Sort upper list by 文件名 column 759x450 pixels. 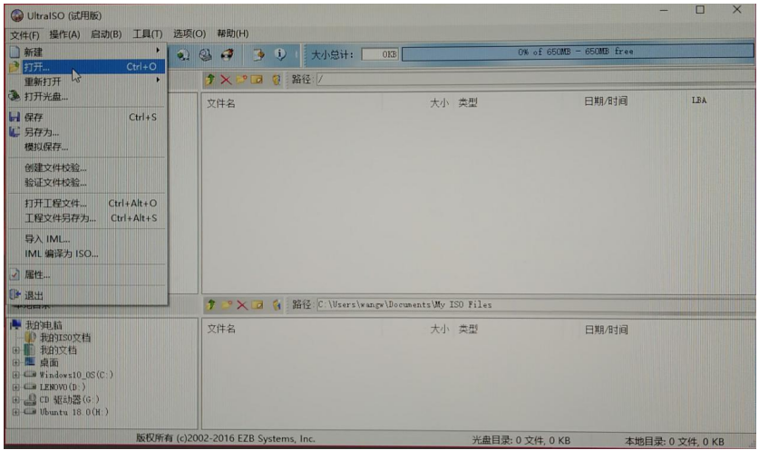point(220,103)
